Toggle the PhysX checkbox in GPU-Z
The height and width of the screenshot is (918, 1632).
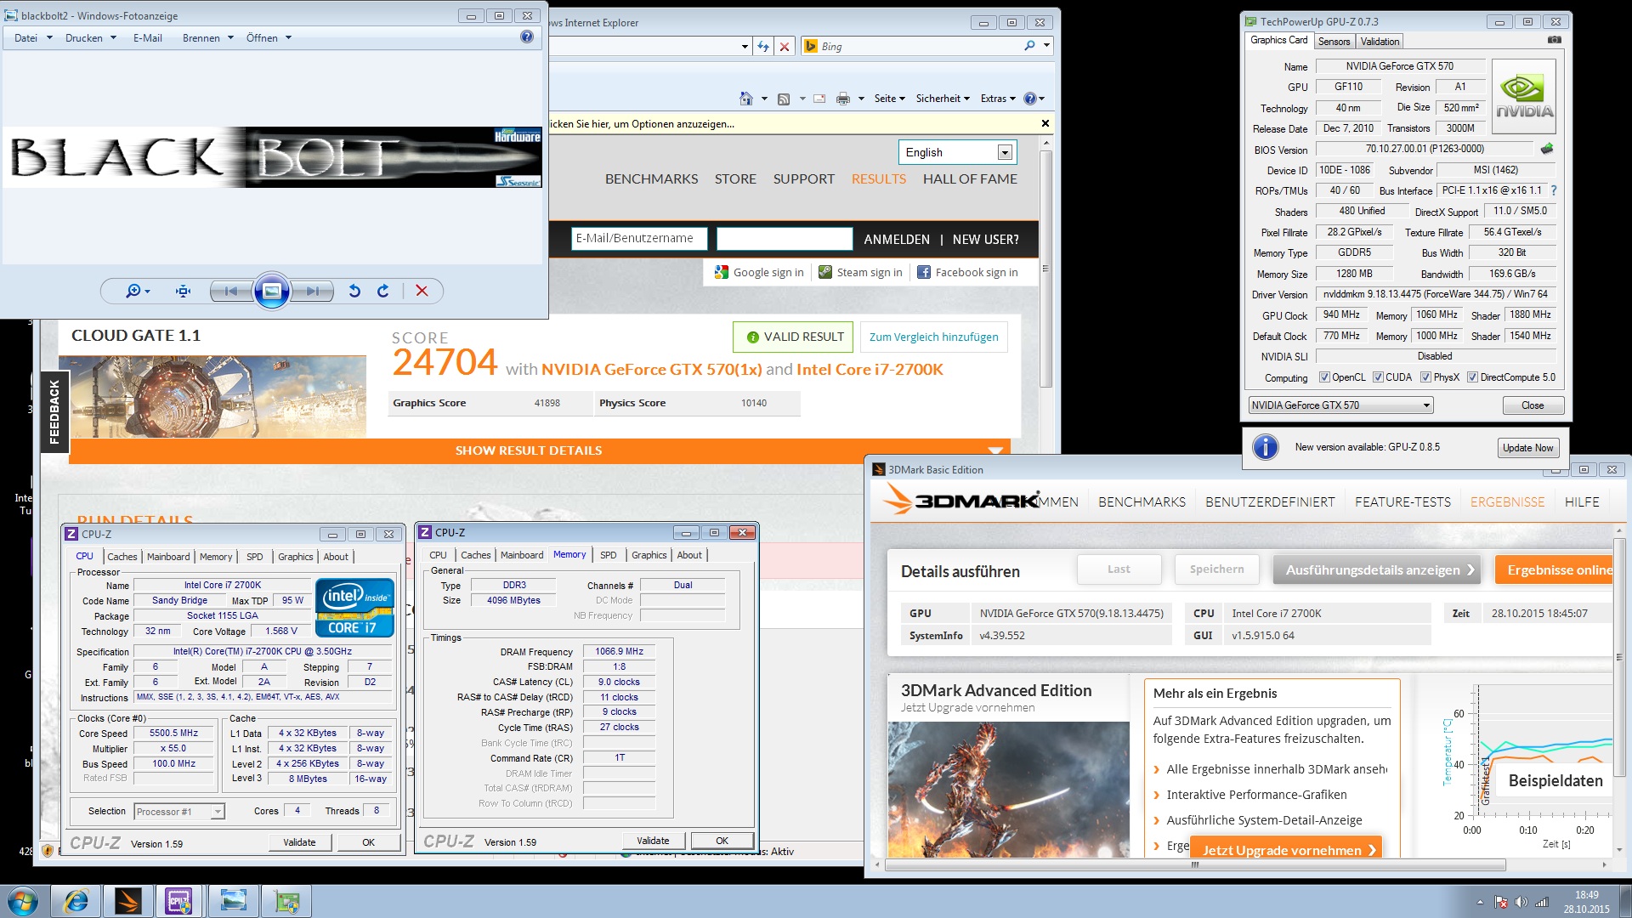pyautogui.click(x=1425, y=377)
